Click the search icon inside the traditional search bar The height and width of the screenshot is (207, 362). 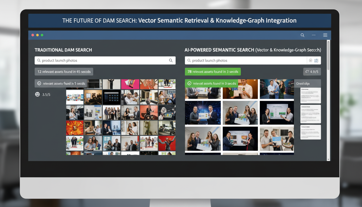click(x=171, y=60)
